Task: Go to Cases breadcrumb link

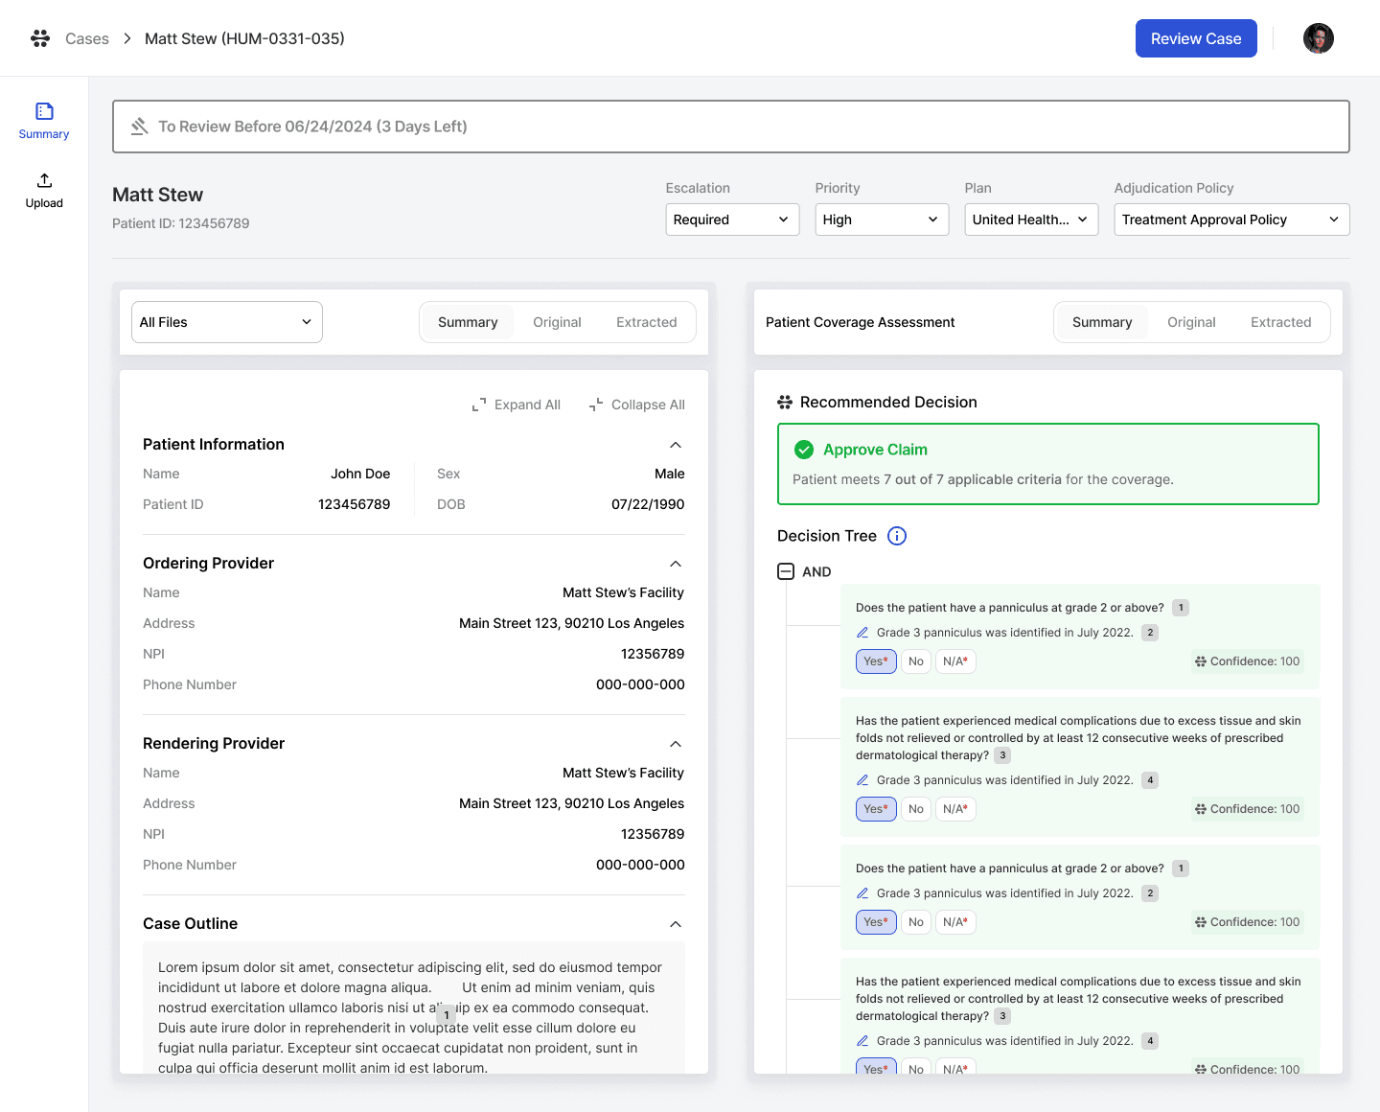Action: coord(87,38)
